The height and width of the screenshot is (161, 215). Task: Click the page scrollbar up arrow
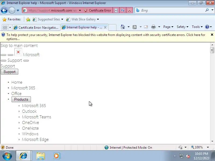tap(212, 45)
